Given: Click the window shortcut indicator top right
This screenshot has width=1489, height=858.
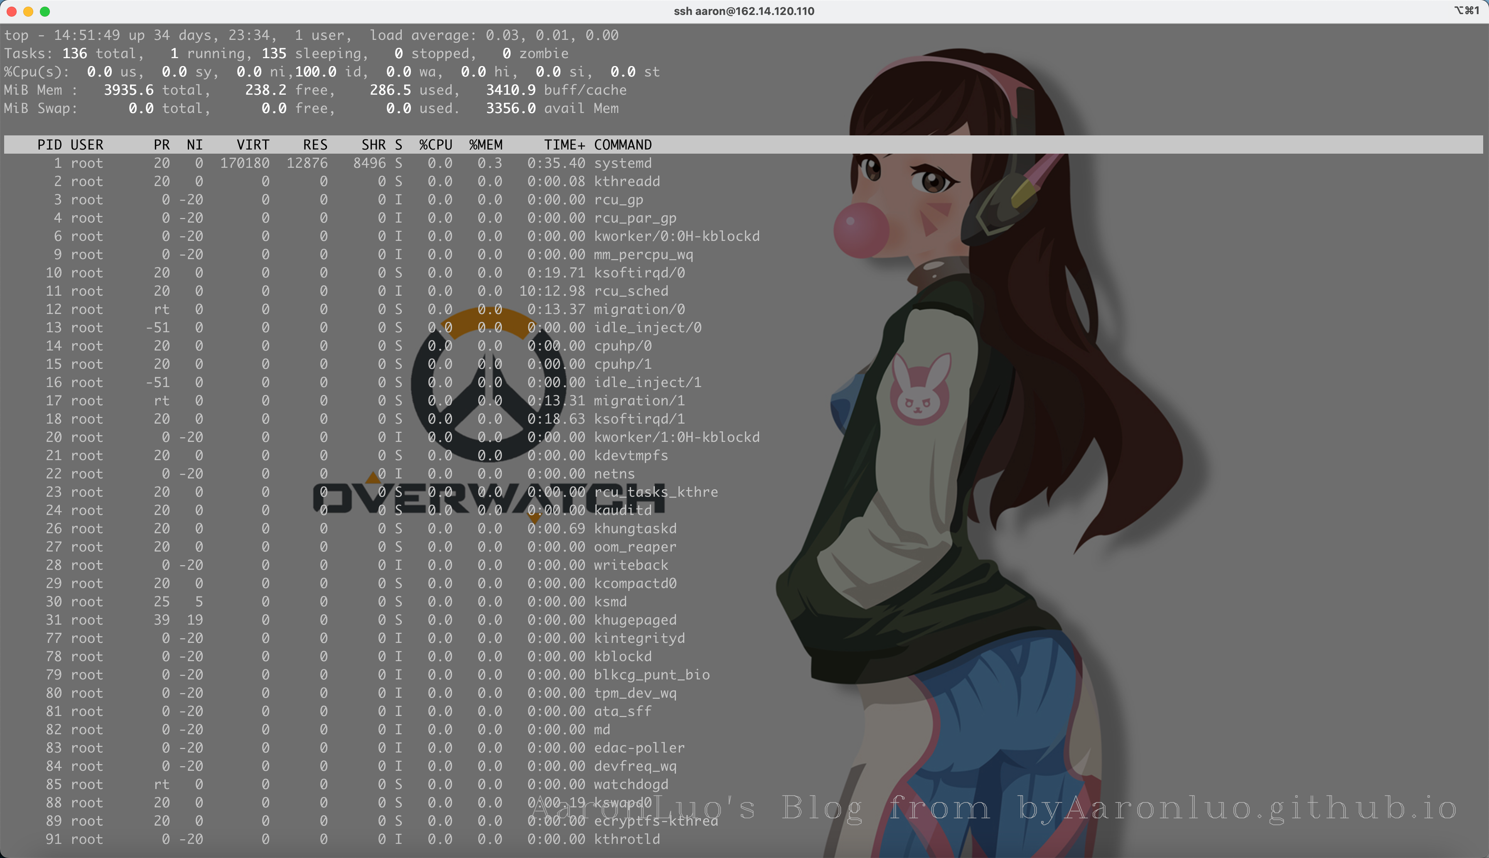Looking at the screenshot, I should [x=1466, y=11].
